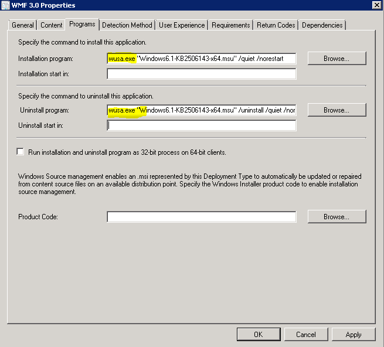Confirm changes with OK button
Screen dimensions: 384x347
coord(259,335)
